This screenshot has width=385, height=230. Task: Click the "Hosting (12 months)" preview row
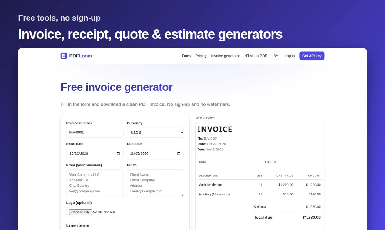(260, 194)
